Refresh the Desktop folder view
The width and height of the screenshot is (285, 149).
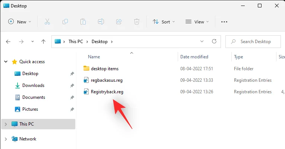pos(214,42)
